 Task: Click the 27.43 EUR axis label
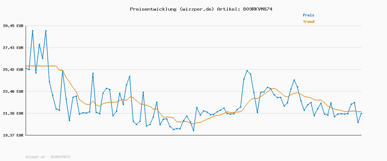(x=13, y=48)
